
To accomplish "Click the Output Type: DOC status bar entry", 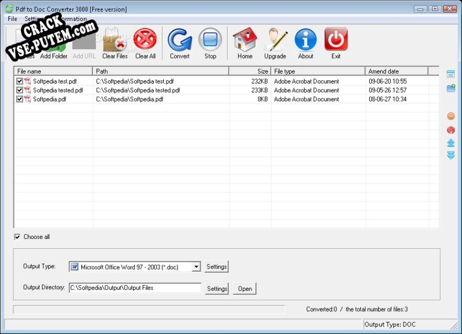I will pos(390,324).
